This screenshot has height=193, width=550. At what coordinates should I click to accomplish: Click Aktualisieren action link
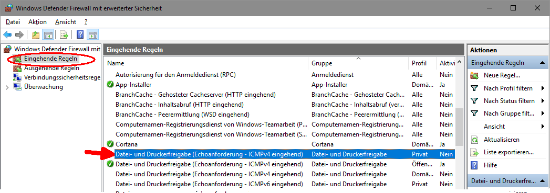pos(502,140)
